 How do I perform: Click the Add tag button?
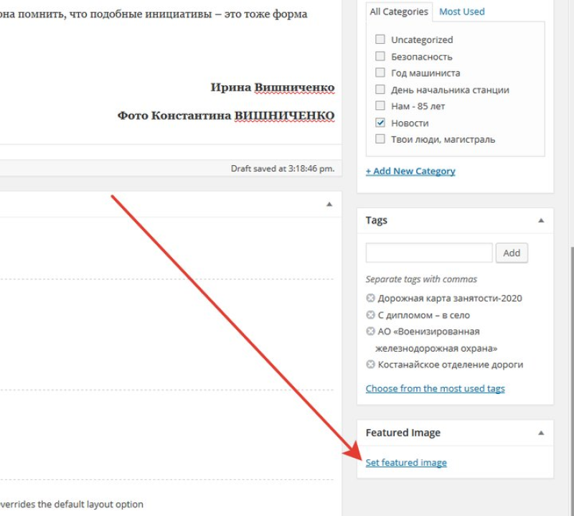coord(512,253)
